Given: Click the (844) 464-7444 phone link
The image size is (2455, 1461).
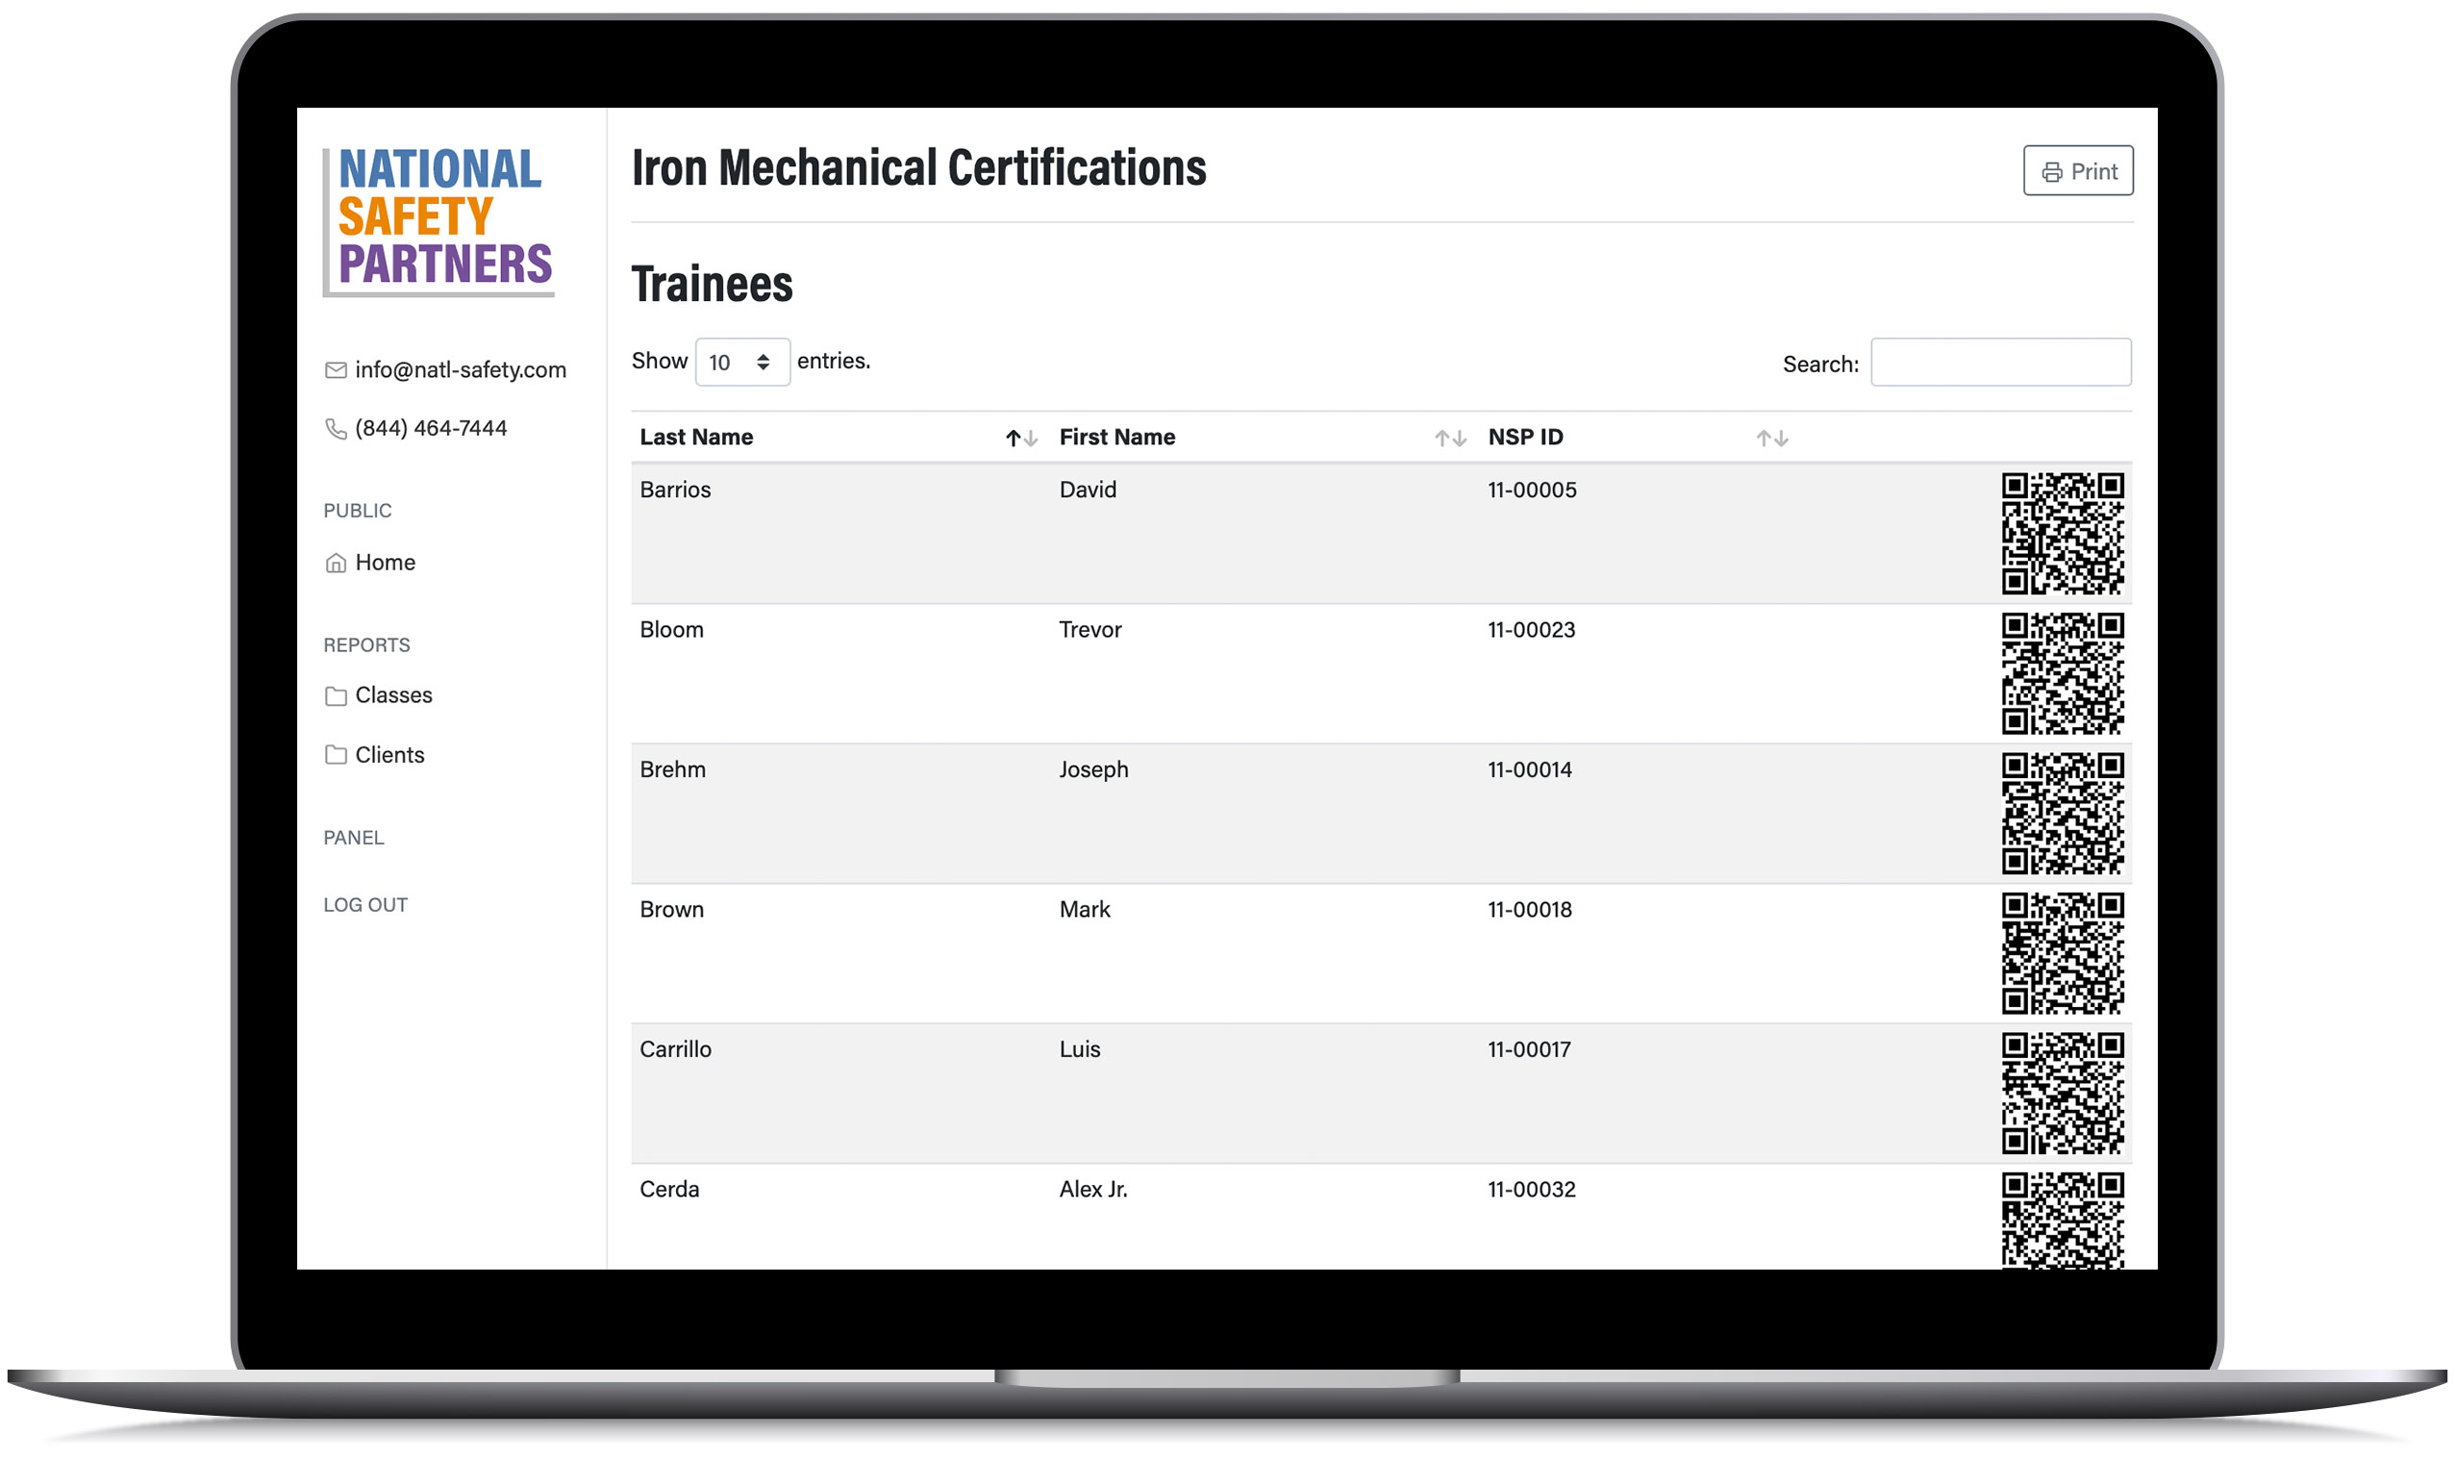Looking at the screenshot, I should pyautogui.click(x=431, y=428).
